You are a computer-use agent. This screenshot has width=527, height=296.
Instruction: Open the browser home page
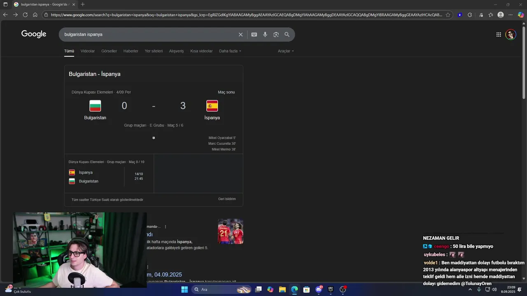[x=35, y=15]
